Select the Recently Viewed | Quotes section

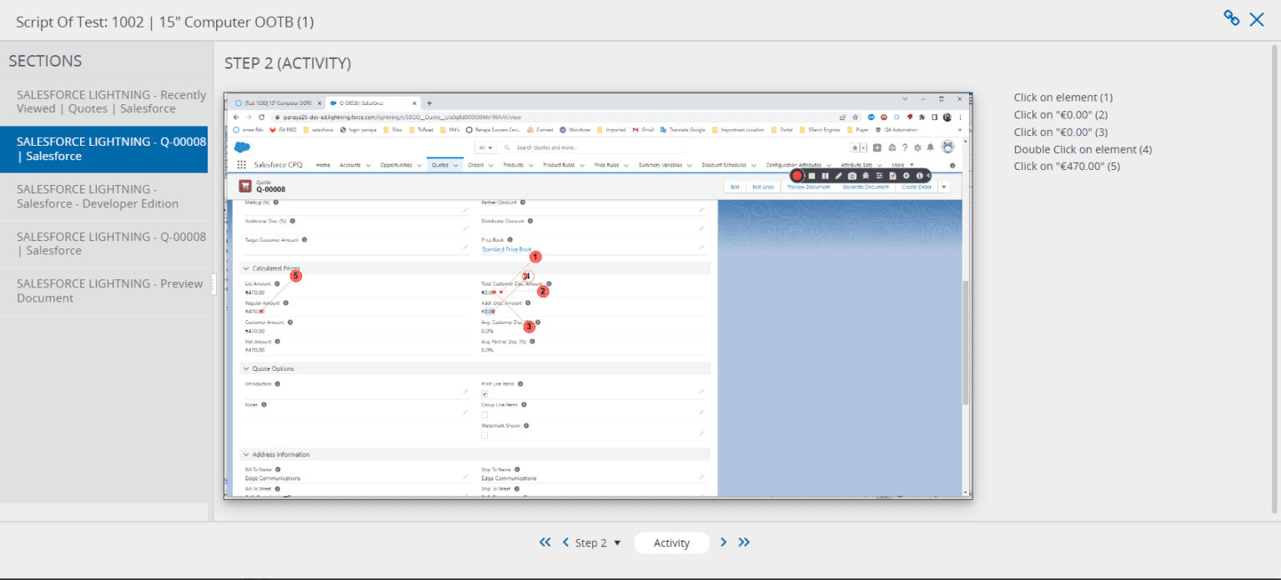[104, 102]
